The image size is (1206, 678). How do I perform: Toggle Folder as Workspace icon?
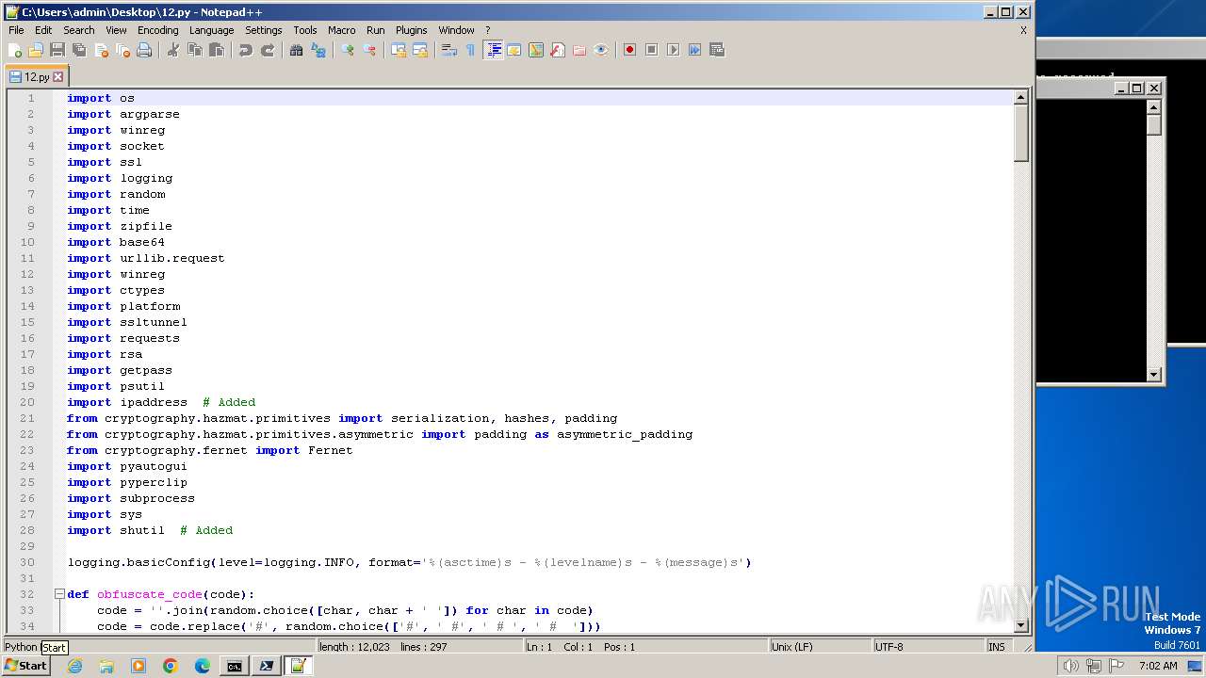coord(579,50)
